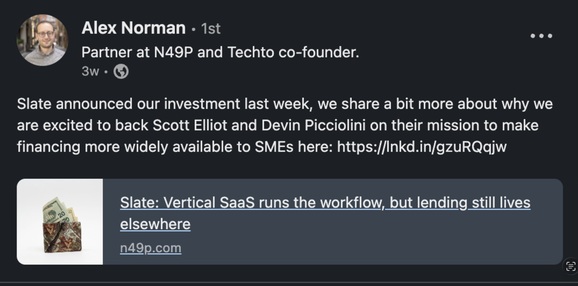This screenshot has height=286, width=578.
Task: Click the 1st connection degree badge
Action: 211,29
